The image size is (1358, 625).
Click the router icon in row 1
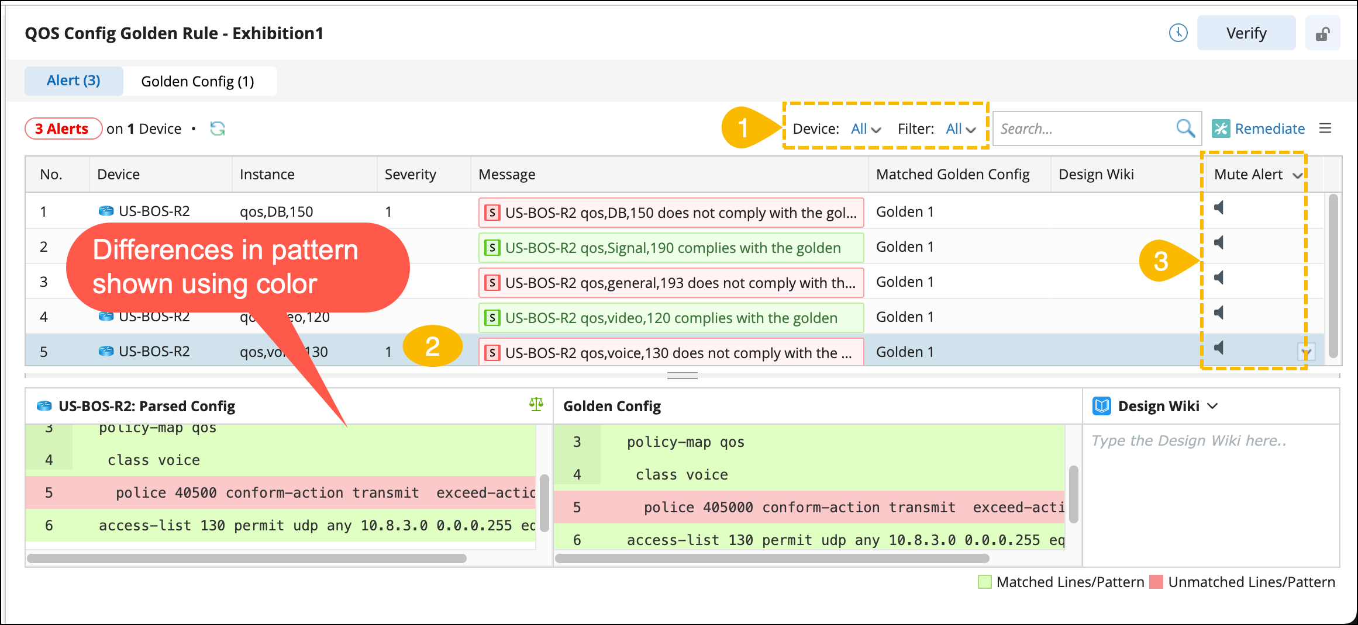tap(106, 211)
